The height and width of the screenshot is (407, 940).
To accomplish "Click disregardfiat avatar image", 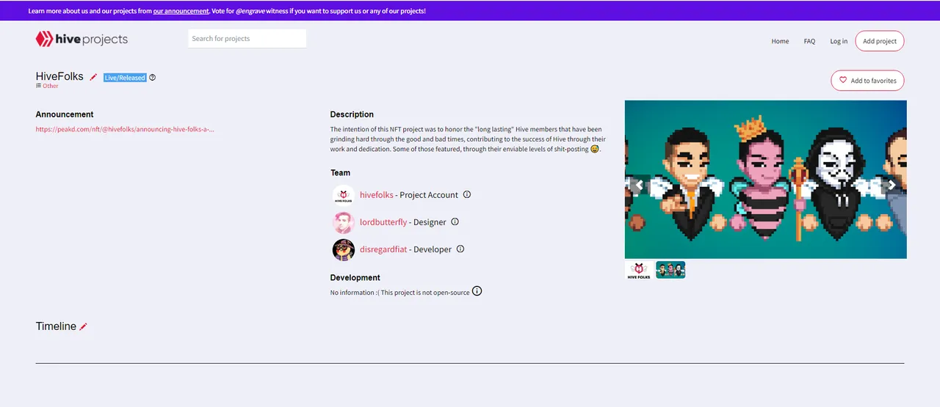I will [343, 249].
